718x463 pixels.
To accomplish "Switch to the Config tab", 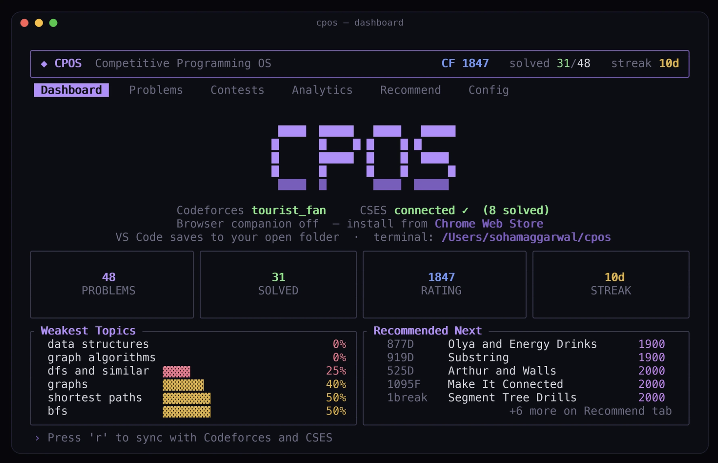I will (488, 90).
